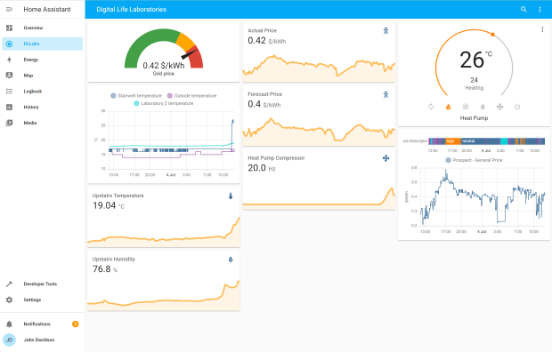Image resolution: width=552 pixels, height=352 pixels.
Task: Set Heat Pump to fan only mode
Action: [499, 107]
